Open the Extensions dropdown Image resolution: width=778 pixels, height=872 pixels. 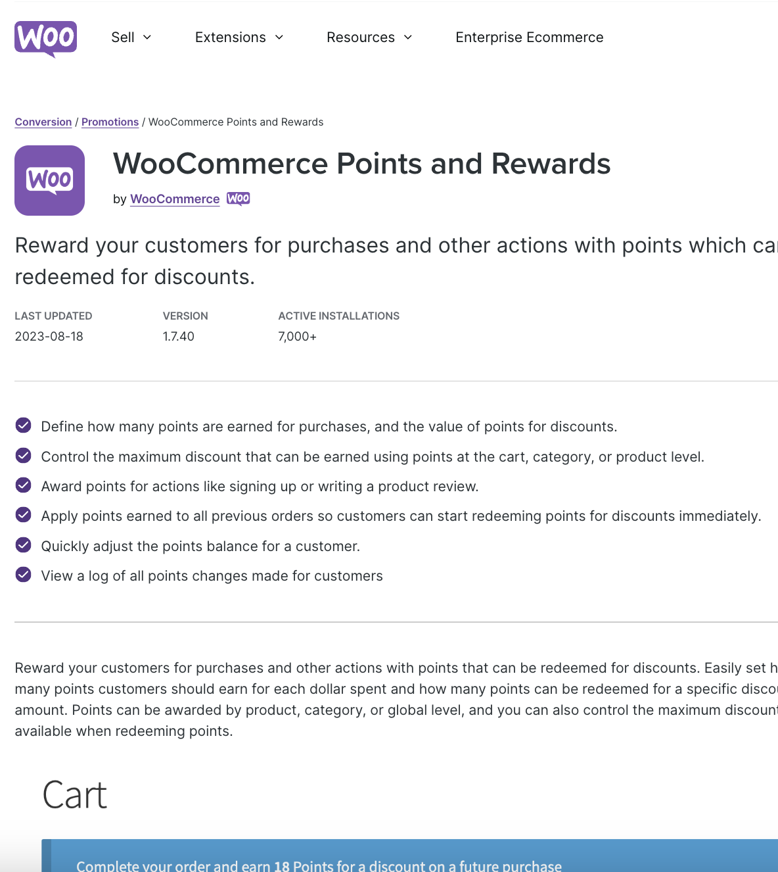239,37
